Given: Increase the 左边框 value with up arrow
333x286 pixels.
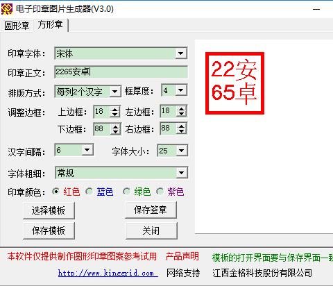Looking at the screenshot, I should (x=182, y=108).
